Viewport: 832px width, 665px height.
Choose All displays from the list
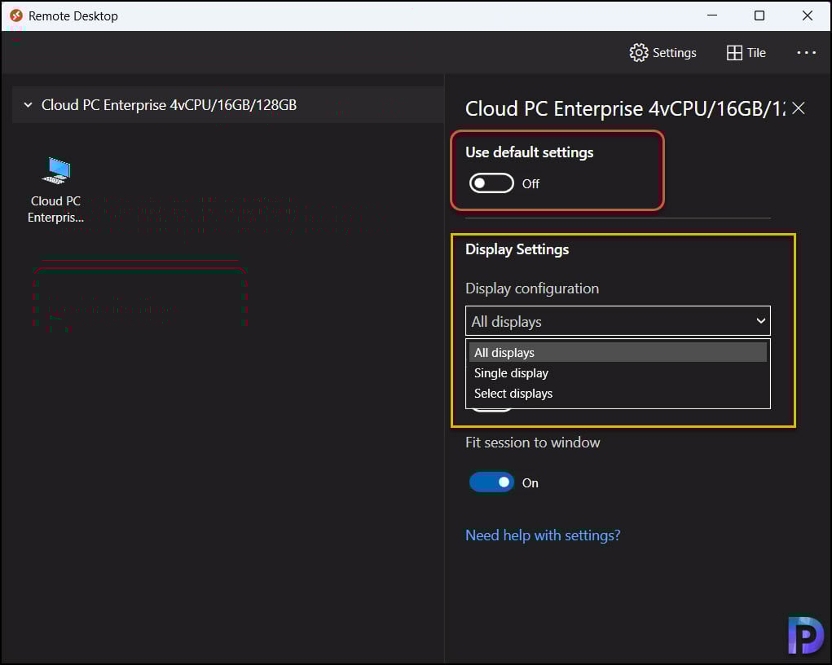click(618, 352)
